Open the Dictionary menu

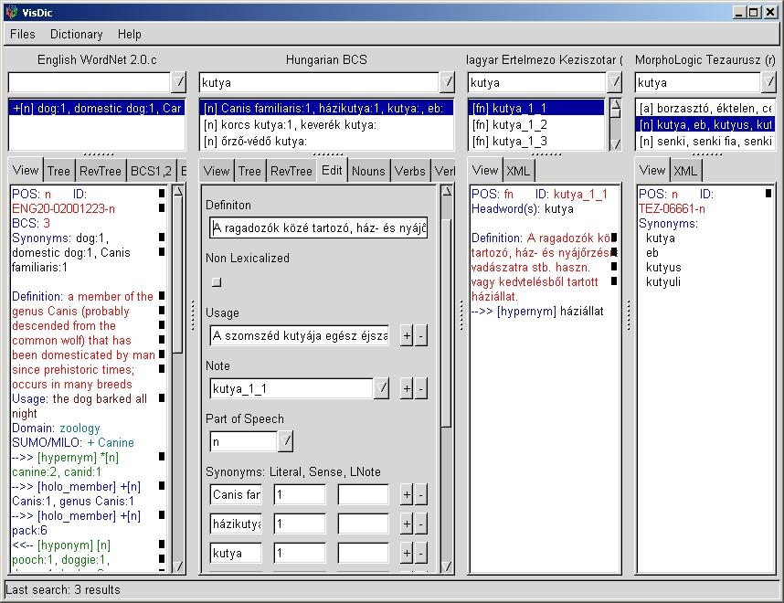[x=76, y=34]
